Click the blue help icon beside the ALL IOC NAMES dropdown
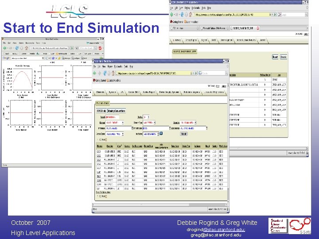The height and width of the screenshot is (239, 319). click(x=161, y=134)
